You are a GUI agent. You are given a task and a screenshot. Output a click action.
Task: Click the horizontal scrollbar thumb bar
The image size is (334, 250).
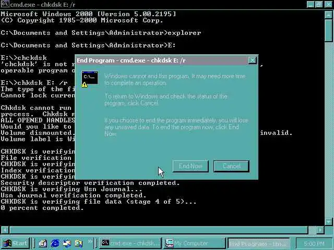click(159, 230)
